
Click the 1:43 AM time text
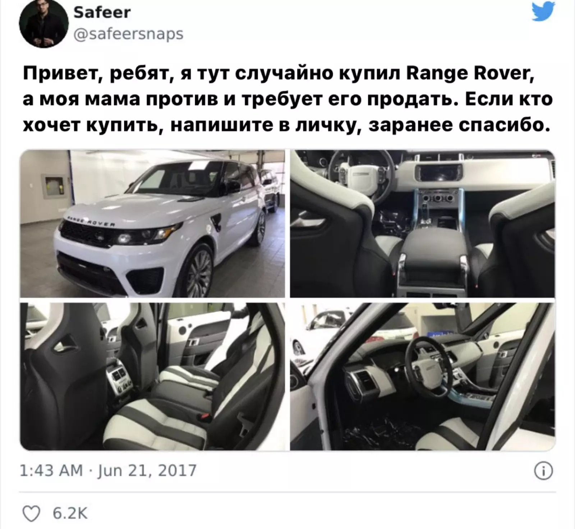(x=51, y=470)
